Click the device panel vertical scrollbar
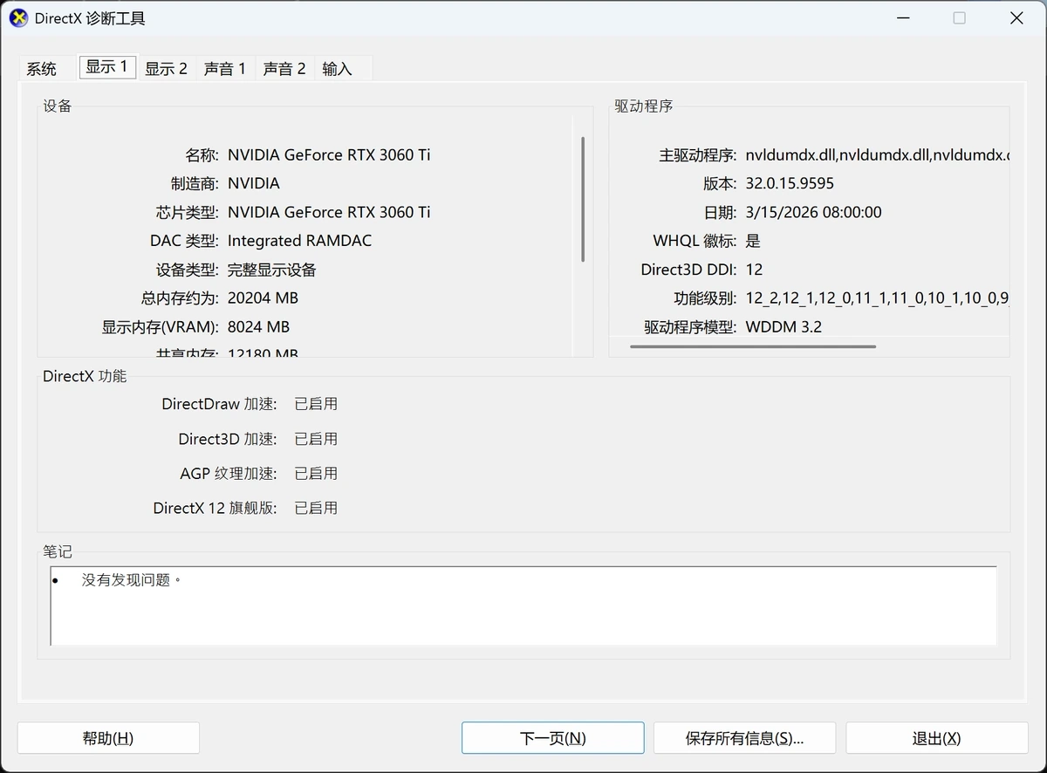The image size is (1047, 773). pos(583,199)
